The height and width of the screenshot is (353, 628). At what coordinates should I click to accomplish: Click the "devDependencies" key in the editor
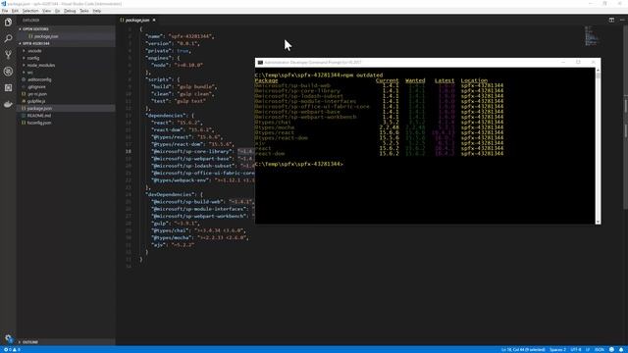pyautogui.click(x=170, y=194)
